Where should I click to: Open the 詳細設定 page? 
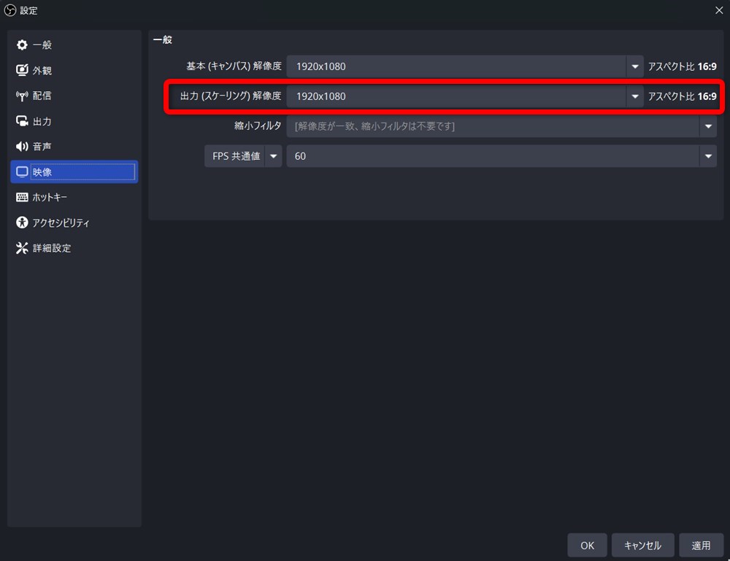pos(74,248)
